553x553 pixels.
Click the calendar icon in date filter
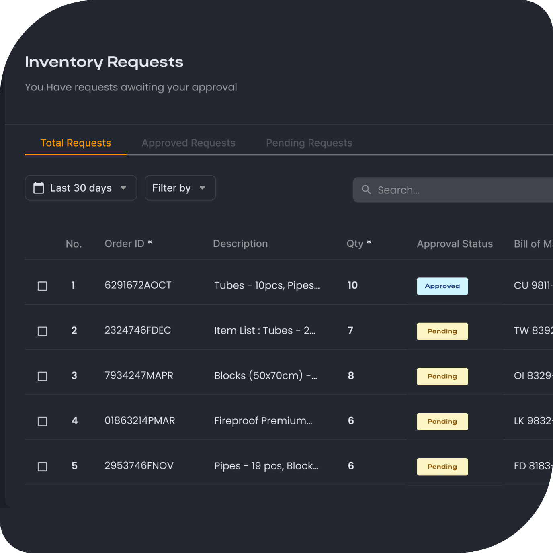pos(39,188)
